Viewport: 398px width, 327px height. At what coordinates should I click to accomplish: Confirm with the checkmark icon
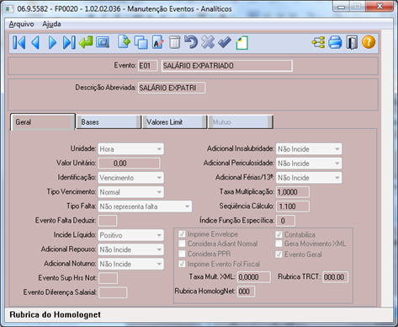point(225,42)
